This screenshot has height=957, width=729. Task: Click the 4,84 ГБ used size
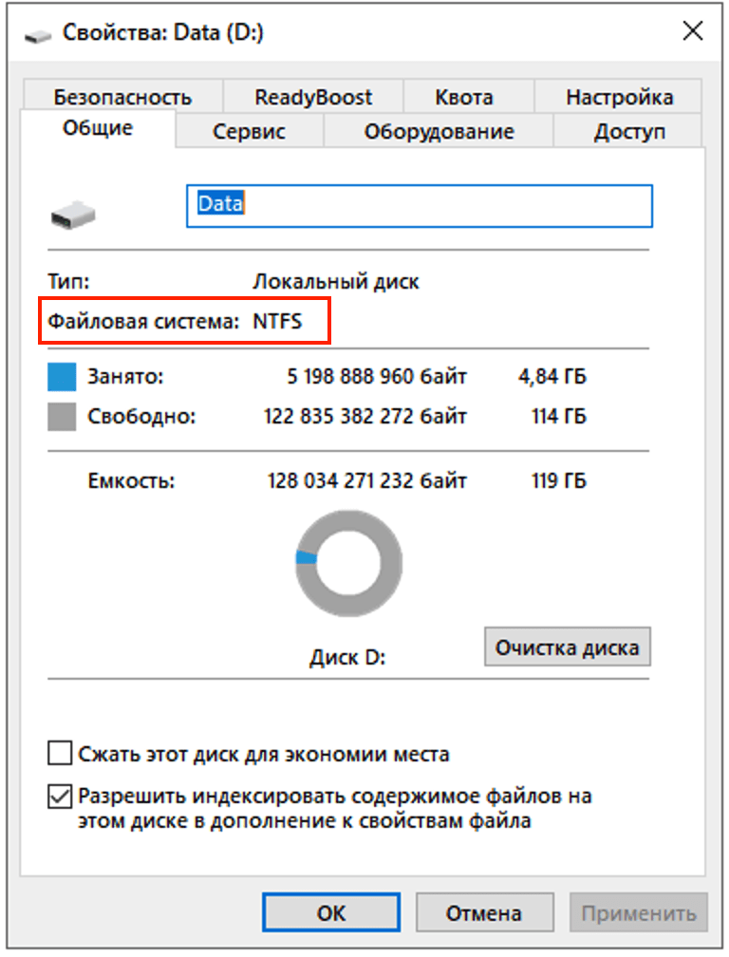point(552,377)
